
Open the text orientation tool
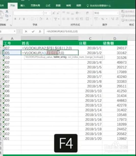[x=78, y=13]
